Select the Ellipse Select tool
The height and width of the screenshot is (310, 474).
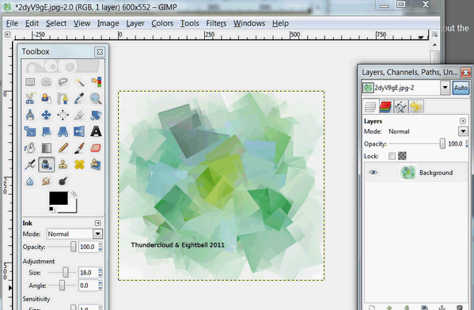click(46, 82)
